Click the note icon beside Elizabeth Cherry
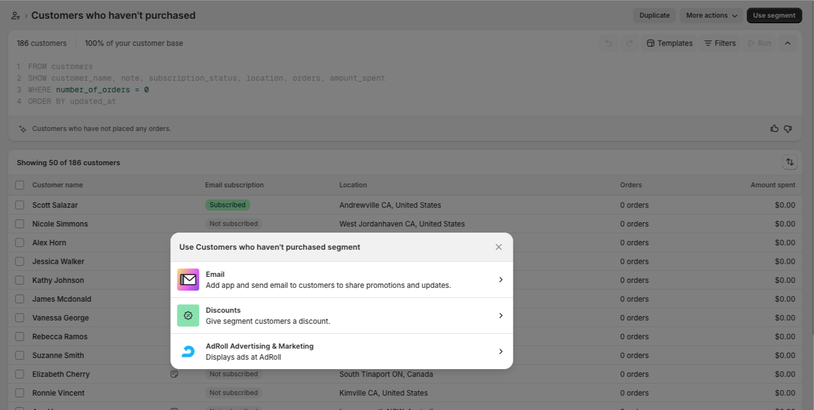This screenshot has width=814, height=410. [x=175, y=374]
